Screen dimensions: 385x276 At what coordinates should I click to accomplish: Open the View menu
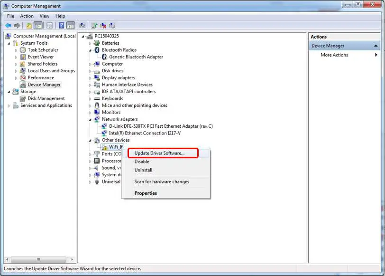coord(44,16)
